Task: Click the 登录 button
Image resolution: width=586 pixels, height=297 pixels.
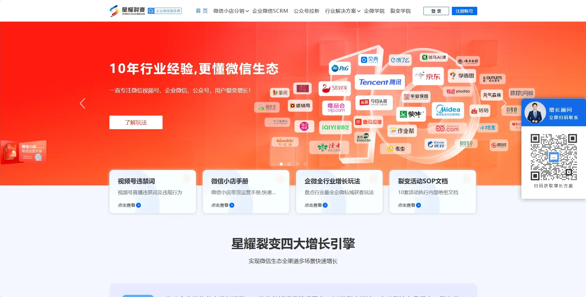Action: [436, 11]
